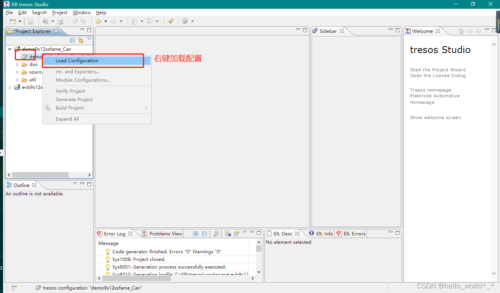The width and height of the screenshot is (500, 293).
Task: Click the Next Annotation toolbar icon
Action: tap(134, 21)
